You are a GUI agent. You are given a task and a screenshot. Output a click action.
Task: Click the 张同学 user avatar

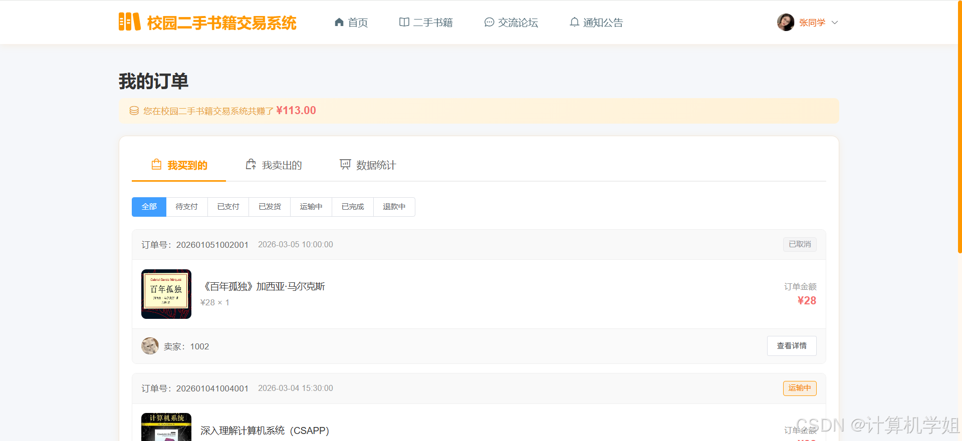pyautogui.click(x=786, y=22)
